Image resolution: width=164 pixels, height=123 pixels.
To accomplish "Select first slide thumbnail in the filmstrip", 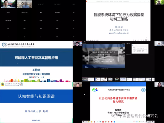I will (85, 79).
